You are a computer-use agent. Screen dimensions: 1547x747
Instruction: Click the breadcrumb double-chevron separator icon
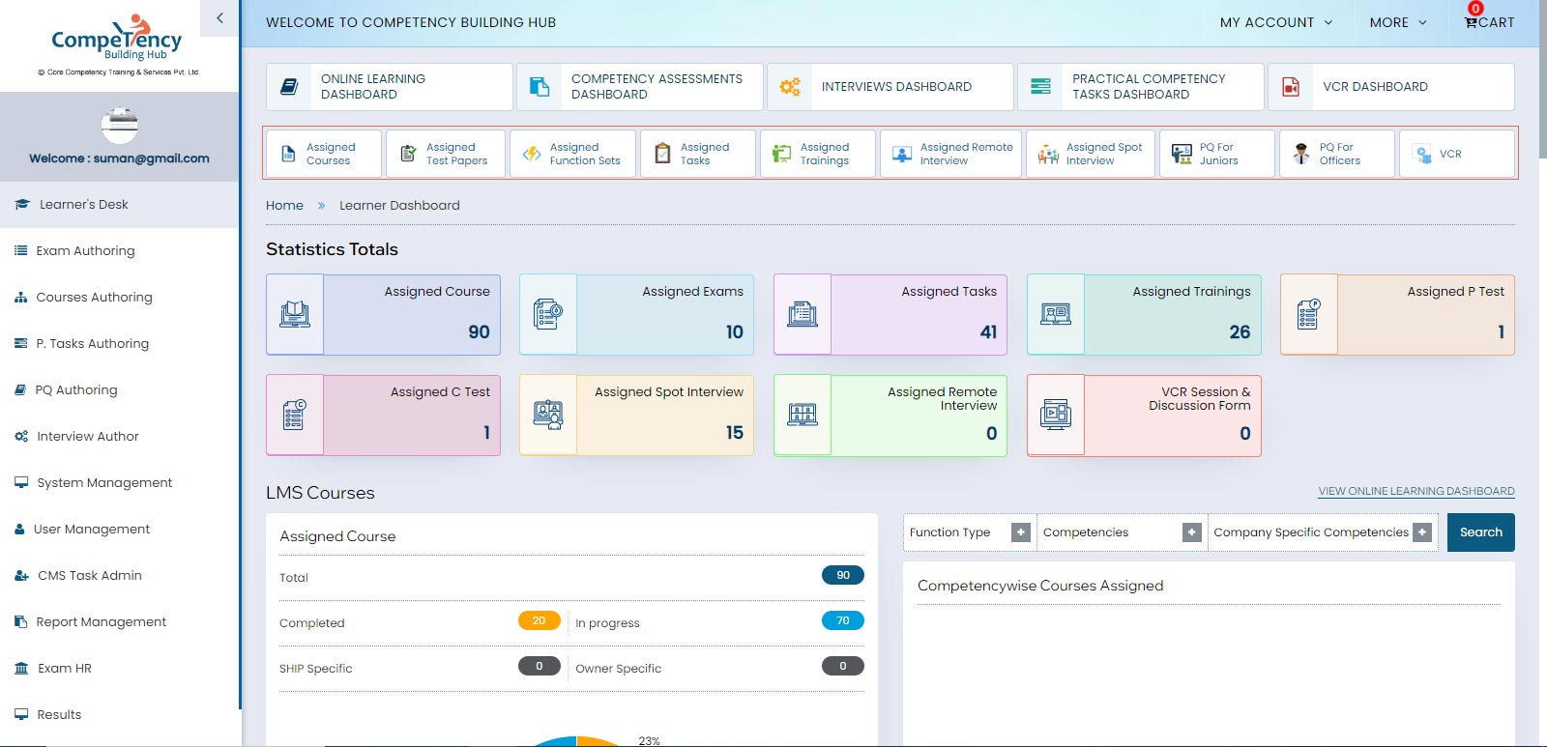coord(321,206)
